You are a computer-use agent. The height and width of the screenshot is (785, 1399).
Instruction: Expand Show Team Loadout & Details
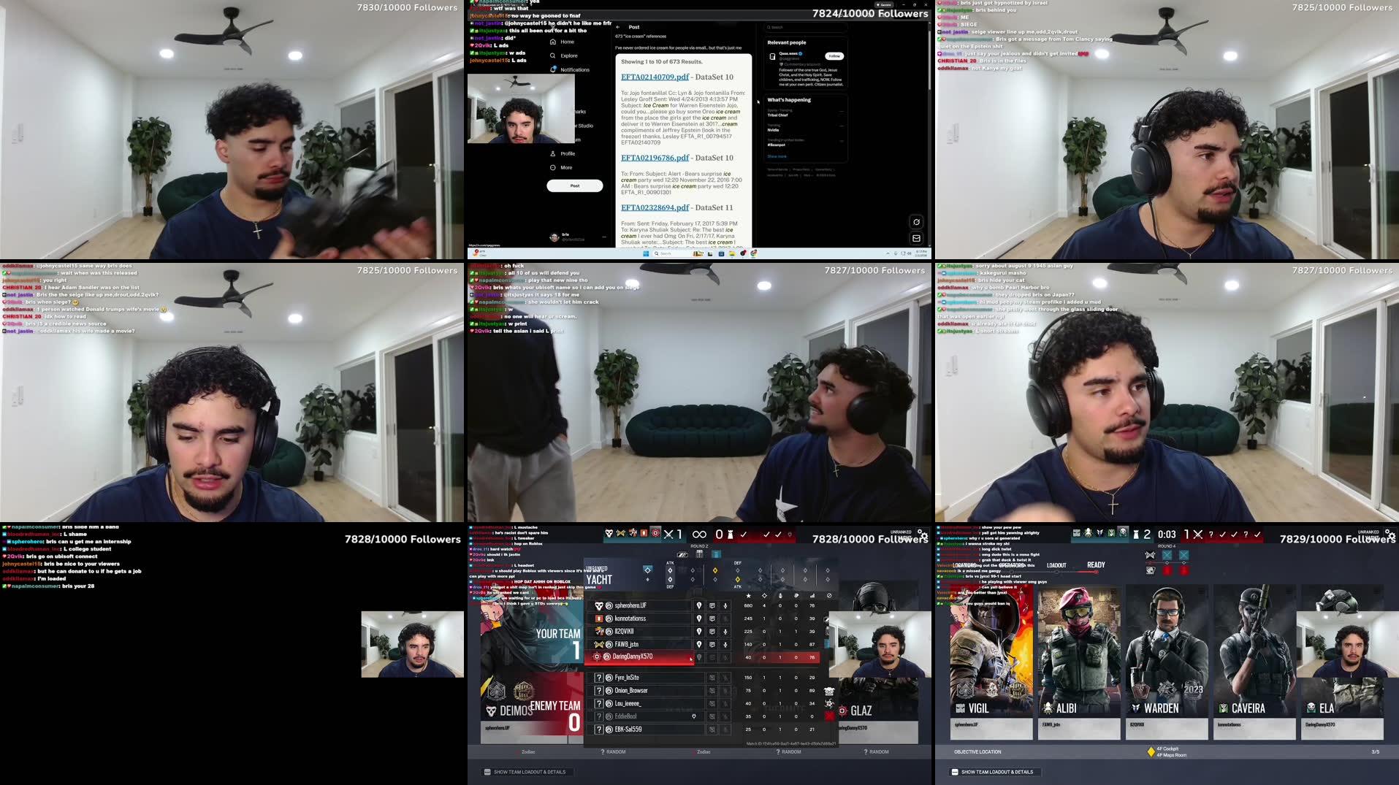click(x=526, y=771)
